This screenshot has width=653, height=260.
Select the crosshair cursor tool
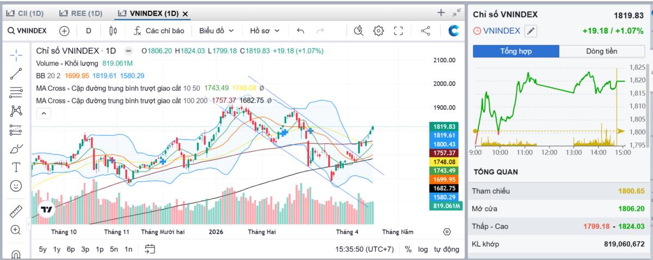(x=16, y=54)
